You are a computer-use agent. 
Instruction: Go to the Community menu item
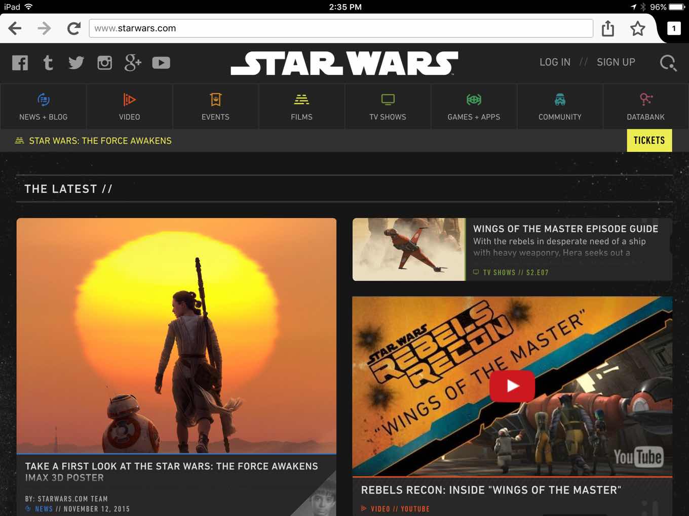(560, 107)
